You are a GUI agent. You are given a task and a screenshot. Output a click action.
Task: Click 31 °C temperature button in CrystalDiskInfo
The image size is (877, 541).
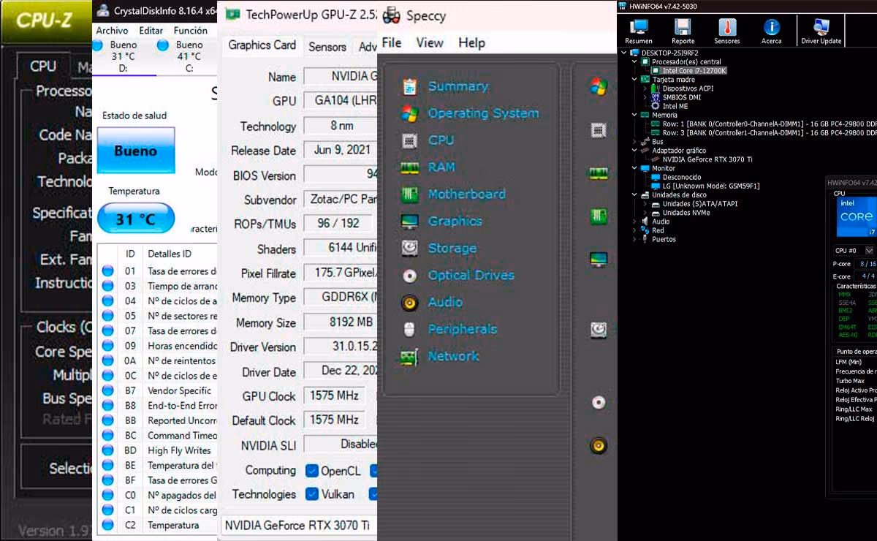(x=135, y=219)
